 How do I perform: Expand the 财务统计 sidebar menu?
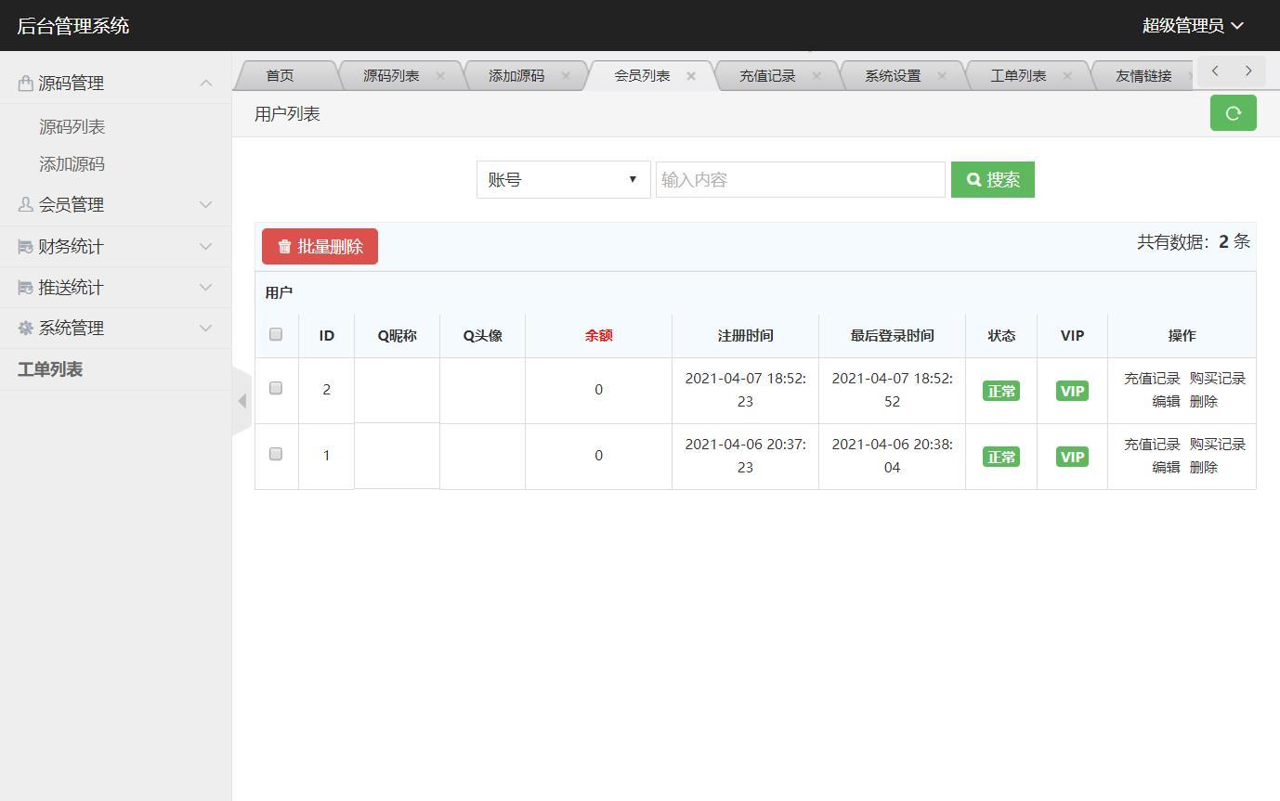click(x=115, y=246)
